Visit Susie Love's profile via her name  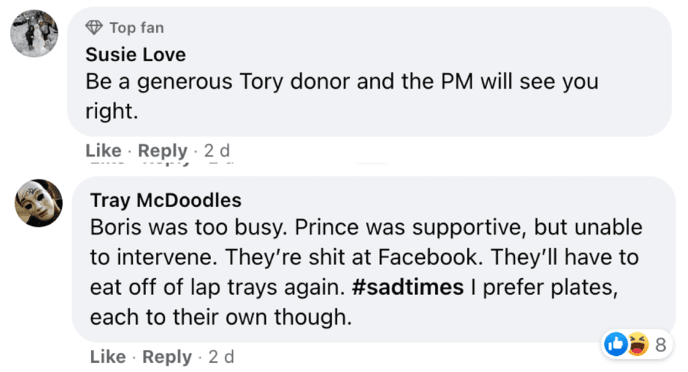135,55
